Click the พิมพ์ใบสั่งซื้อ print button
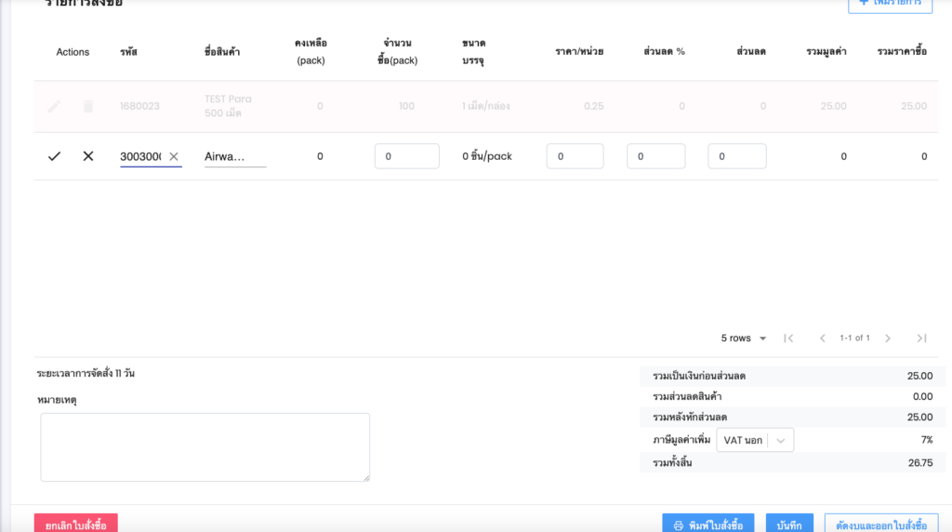Screen dimensions: 952x532 point(708,525)
